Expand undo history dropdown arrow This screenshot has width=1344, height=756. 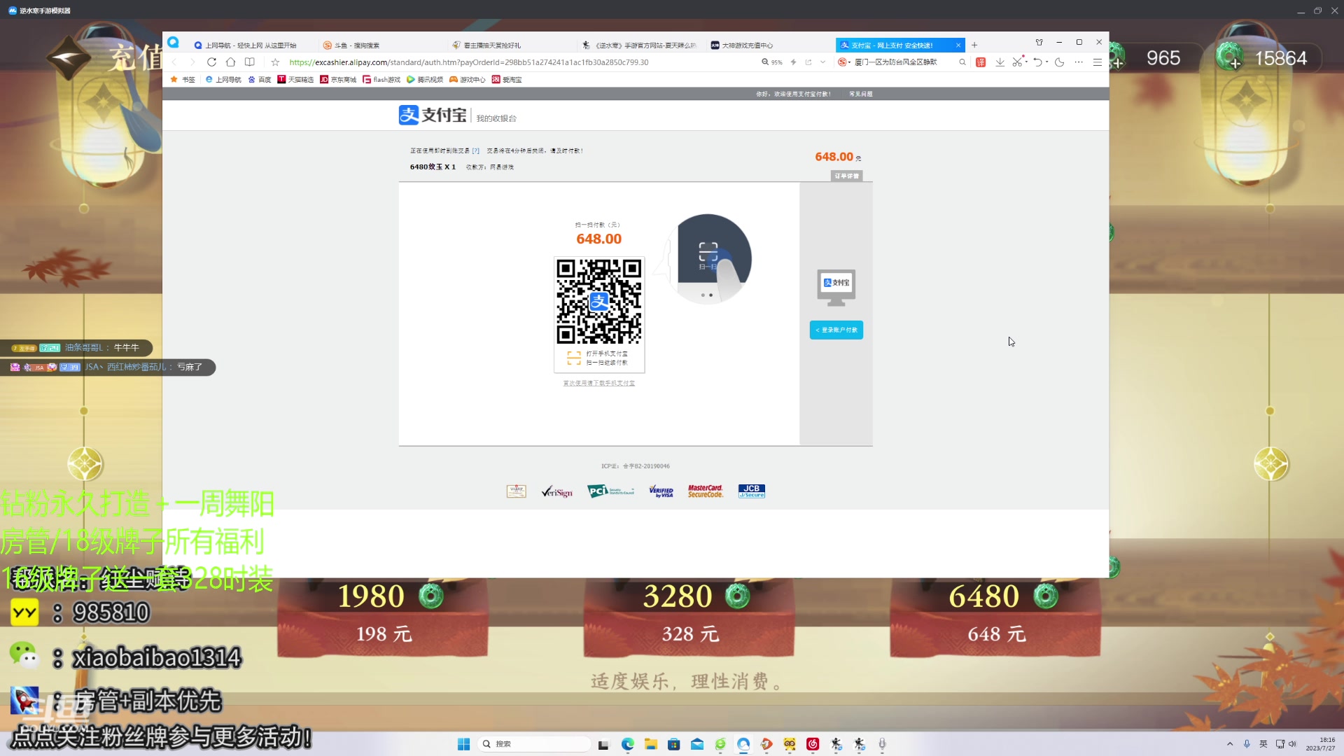pos(1046,62)
